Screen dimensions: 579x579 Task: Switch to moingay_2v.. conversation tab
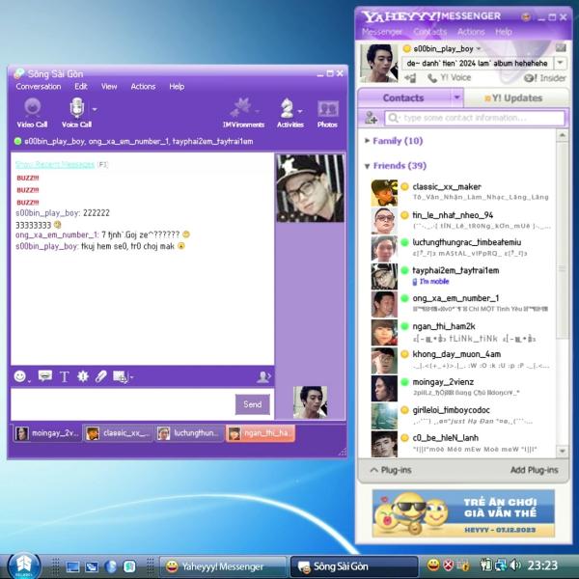click(47, 433)
